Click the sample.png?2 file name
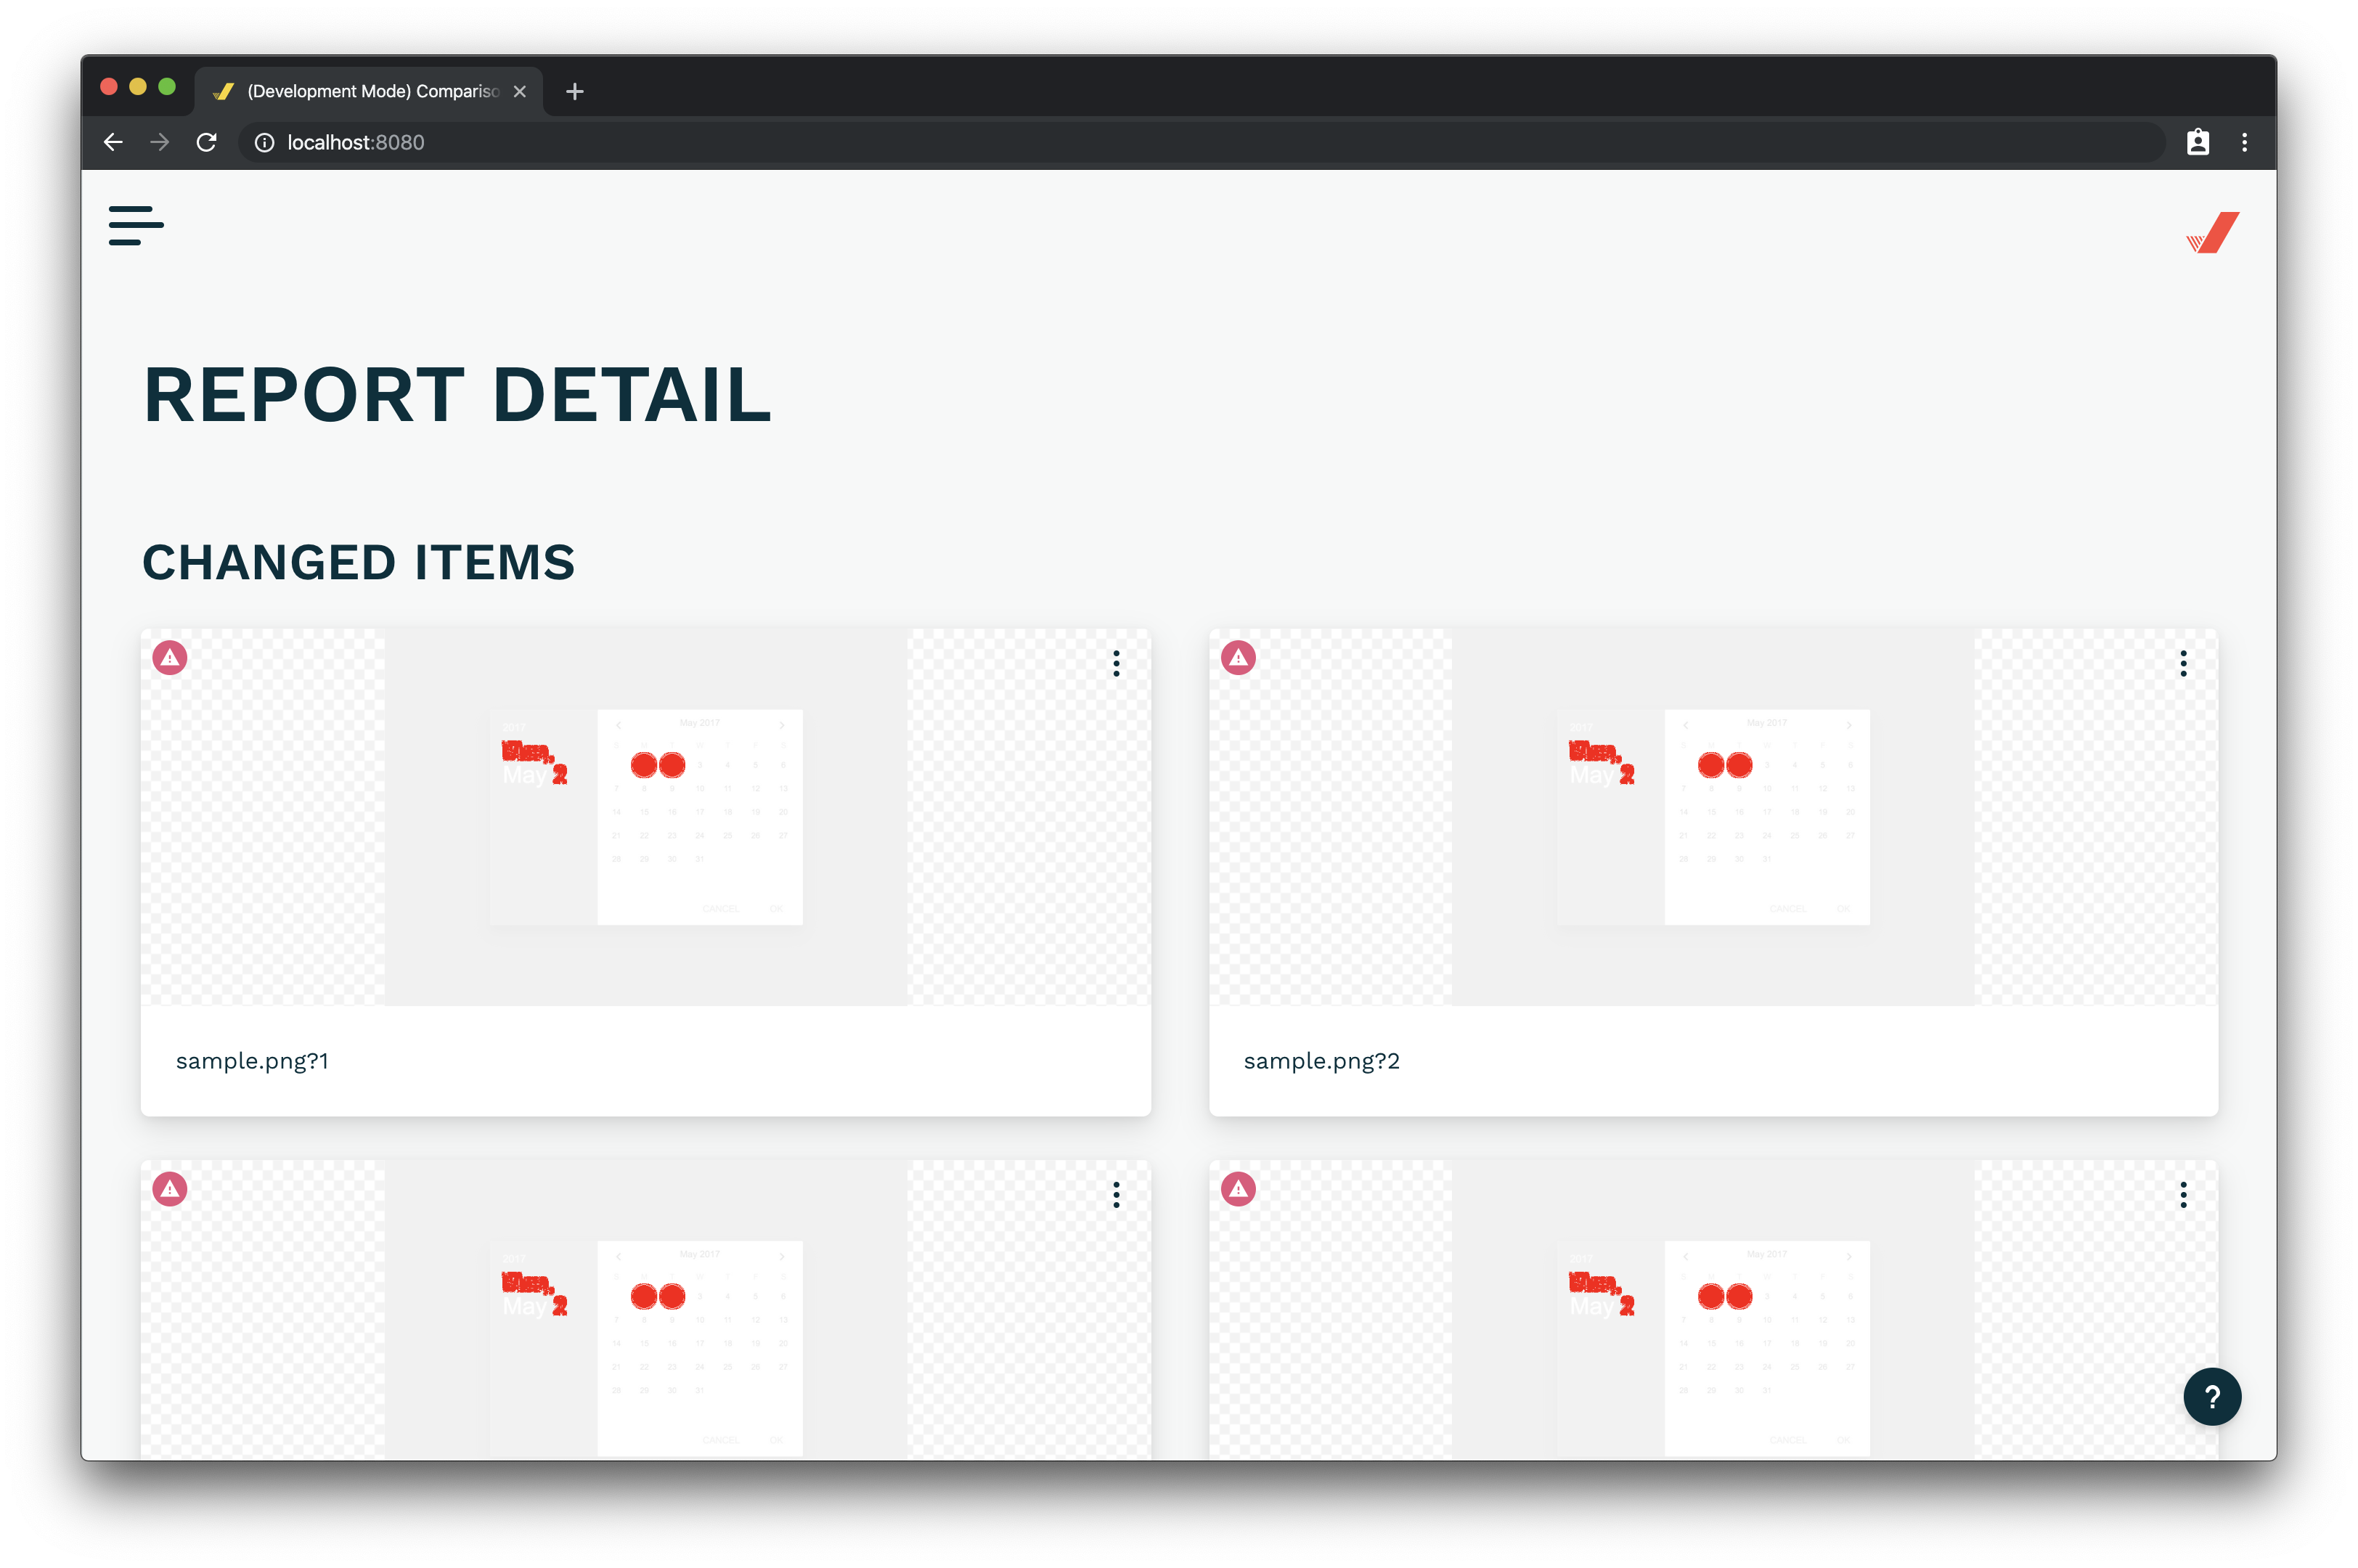The height and width of the screenshot is (1568, 2358). (x=1321, y=1061)
